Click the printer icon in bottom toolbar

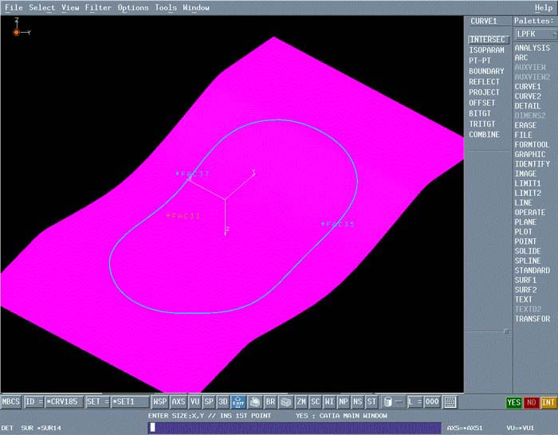[x=255, y=402]
